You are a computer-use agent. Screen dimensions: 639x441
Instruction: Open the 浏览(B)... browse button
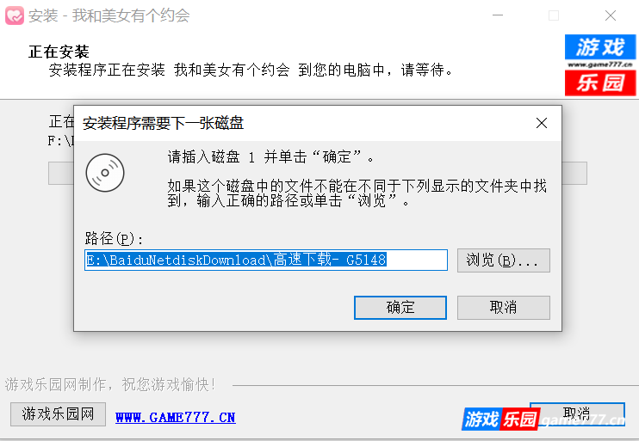[x=503, y=260]
